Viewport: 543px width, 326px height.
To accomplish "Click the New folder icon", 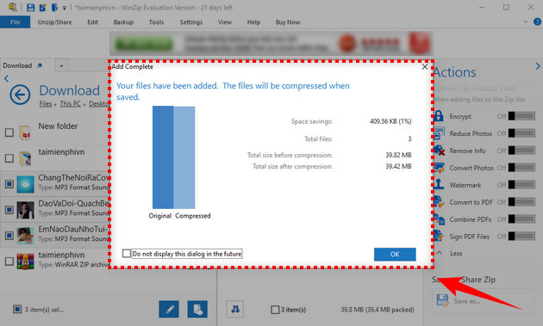I will tap(25, 132).
